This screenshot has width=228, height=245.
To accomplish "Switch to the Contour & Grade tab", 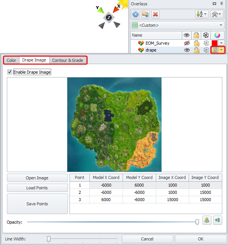I will [x=68, y=60].
